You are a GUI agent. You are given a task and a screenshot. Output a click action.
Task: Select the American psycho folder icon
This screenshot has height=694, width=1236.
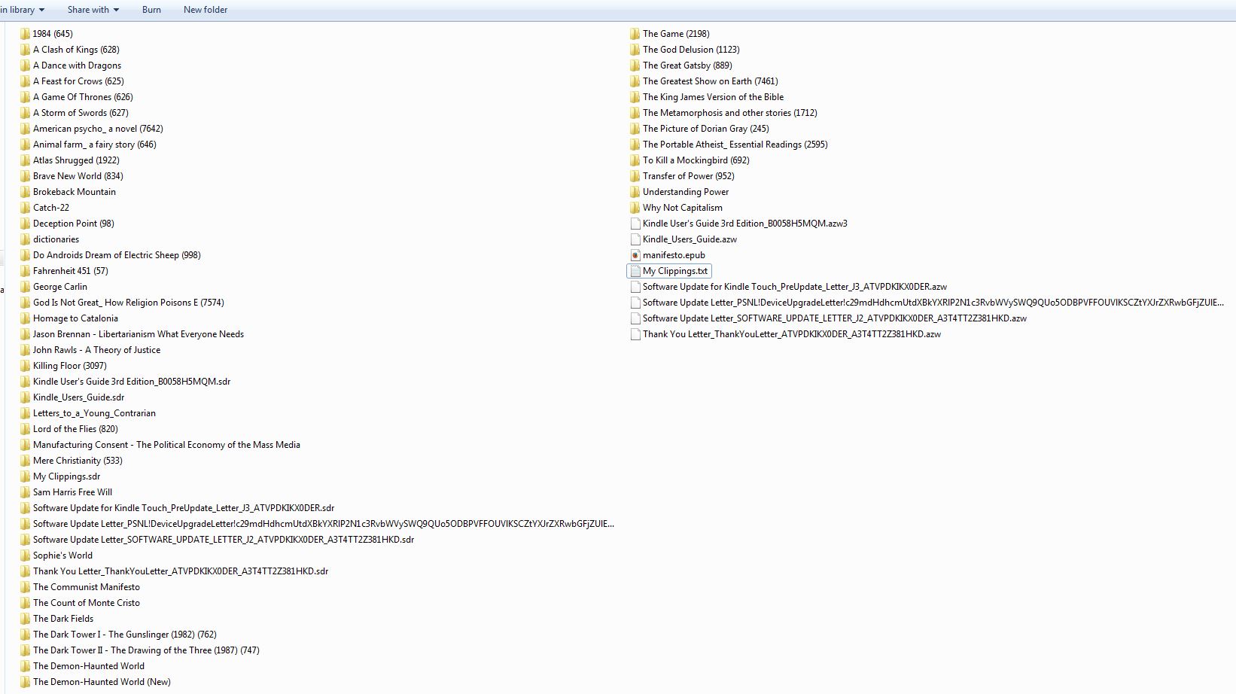(25, 129)
